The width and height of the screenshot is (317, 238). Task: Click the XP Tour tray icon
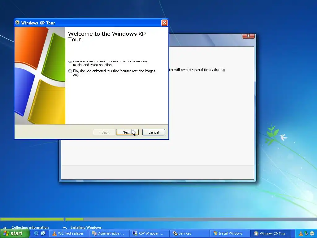312,233
